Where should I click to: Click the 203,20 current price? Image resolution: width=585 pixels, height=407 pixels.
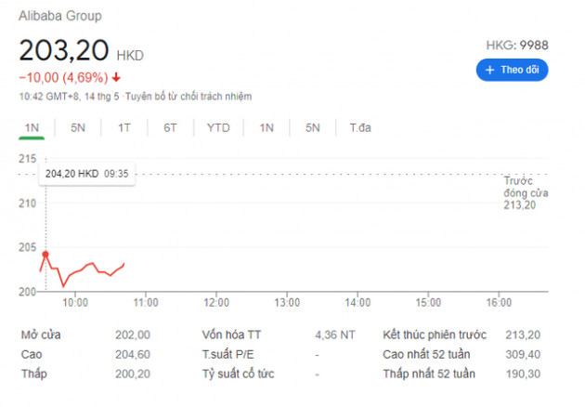click(64, 50)
